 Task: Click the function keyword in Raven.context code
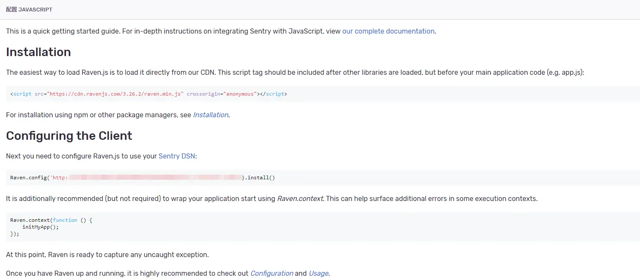[x=65, y=220]
